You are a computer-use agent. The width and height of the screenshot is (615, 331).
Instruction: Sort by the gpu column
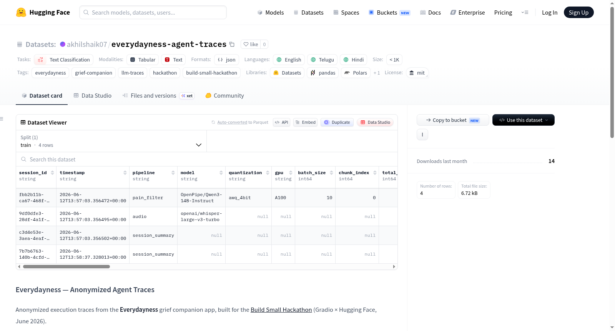tap(291, 173)
